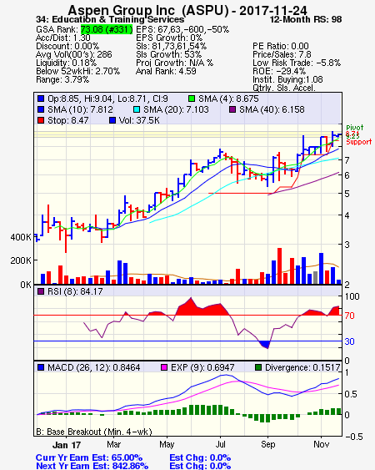Click the 'ROE: -29.4%' text
The width and height of the screenshot is (375, 470).
tap(279, 71)
